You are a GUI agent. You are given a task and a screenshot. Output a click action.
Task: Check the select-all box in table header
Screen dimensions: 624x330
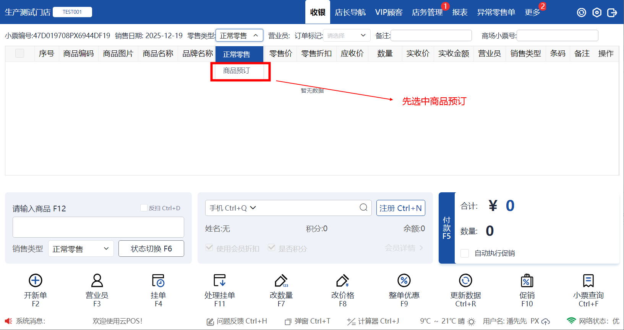click(20, 53)
